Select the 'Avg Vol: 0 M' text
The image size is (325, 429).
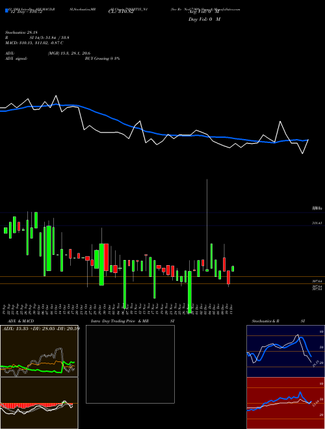click(203, 12)
